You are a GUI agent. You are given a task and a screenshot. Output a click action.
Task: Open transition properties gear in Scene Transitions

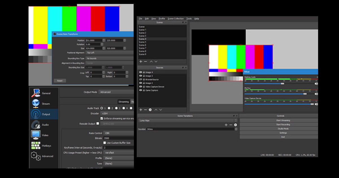[235, 125]
